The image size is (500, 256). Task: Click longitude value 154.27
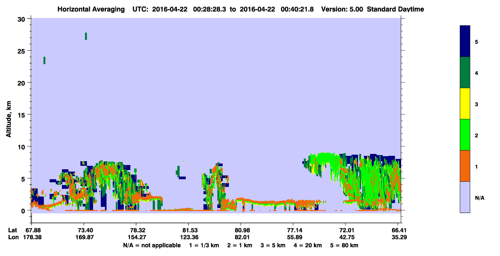click(x=137, y=237)
